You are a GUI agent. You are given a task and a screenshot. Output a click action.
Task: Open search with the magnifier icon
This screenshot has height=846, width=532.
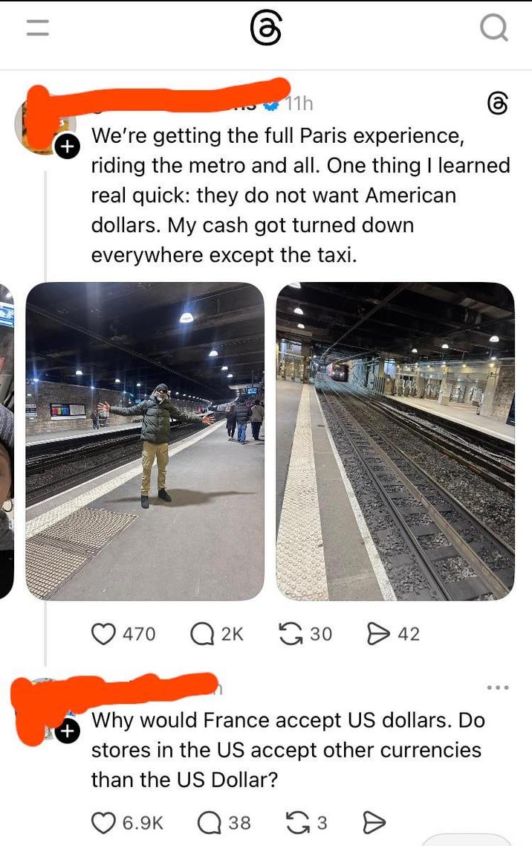tap(493, 28)
